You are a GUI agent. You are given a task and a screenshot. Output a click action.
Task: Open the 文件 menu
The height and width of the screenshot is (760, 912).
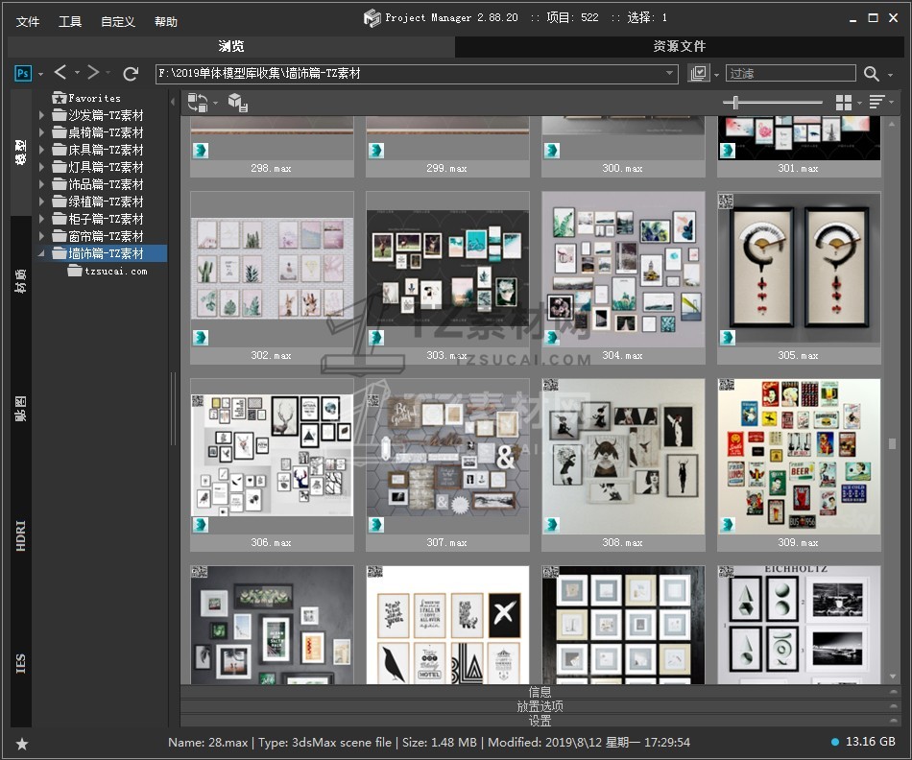(28, 21)
